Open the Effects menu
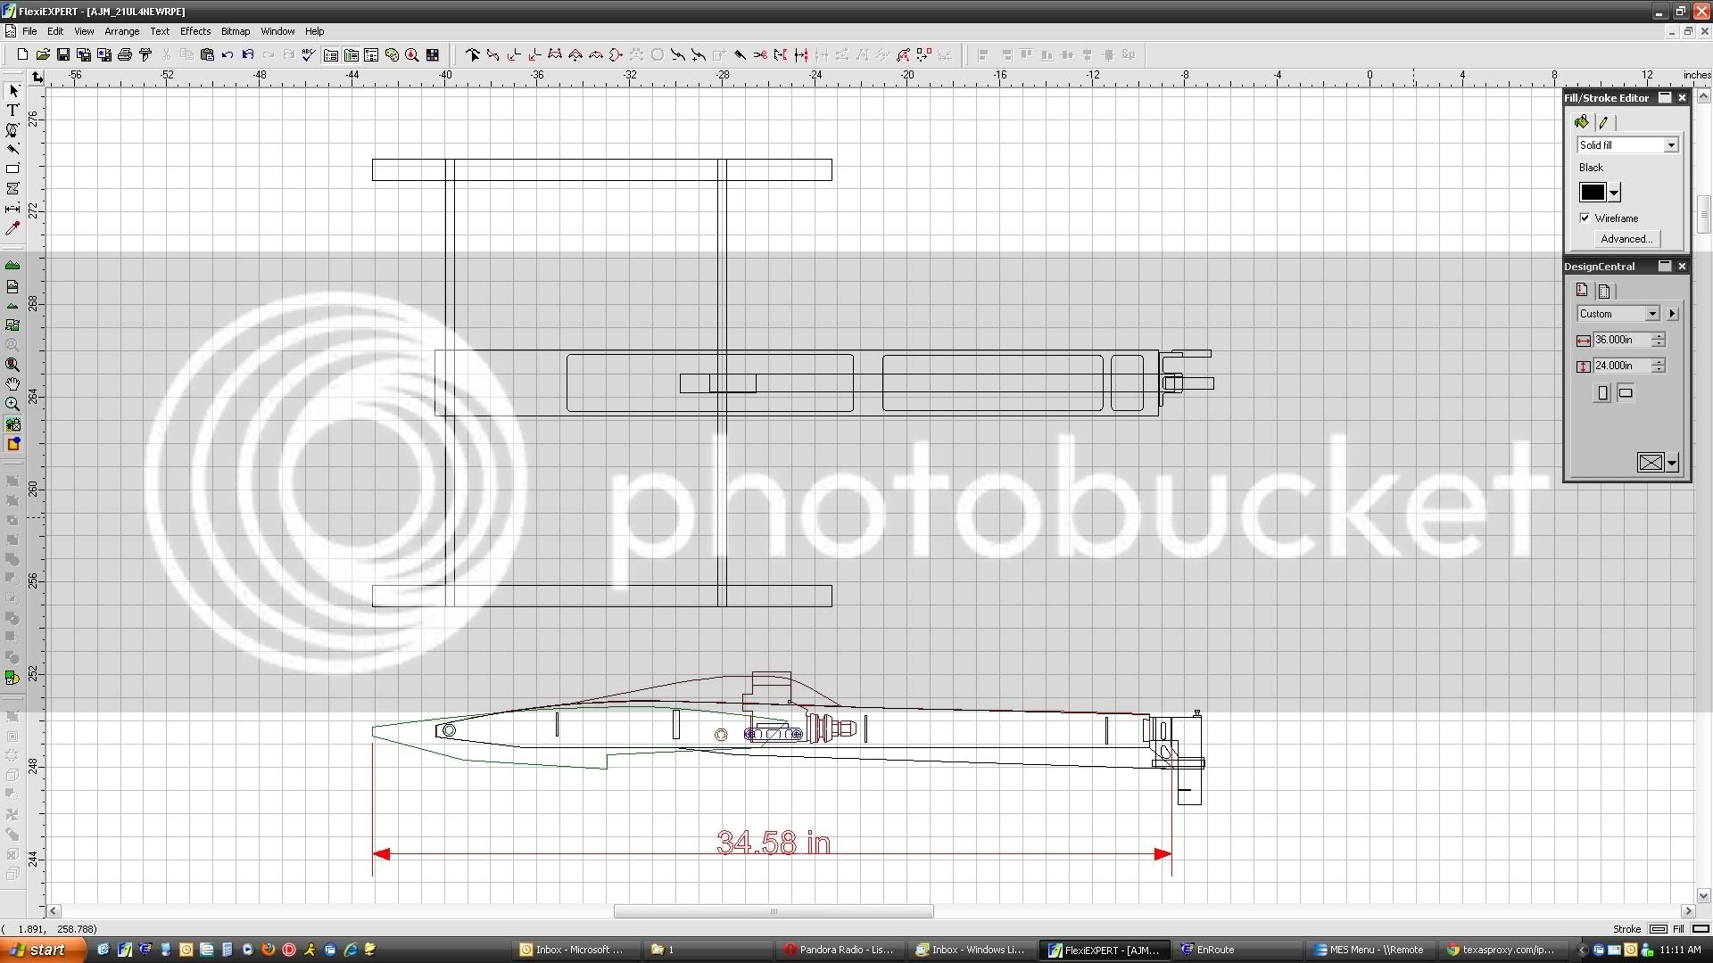 (x=195, y=31)
